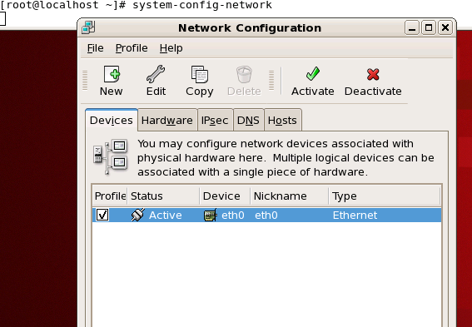
Task: Click the Copy toolbar icon
Action: coord(199,74)
